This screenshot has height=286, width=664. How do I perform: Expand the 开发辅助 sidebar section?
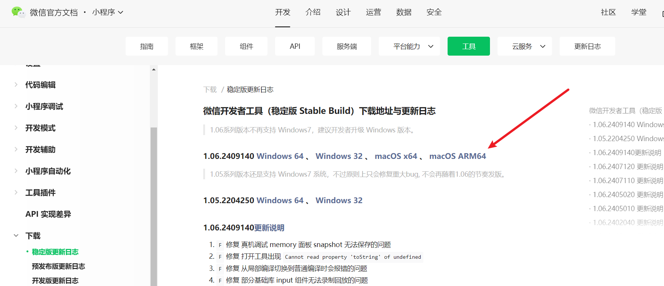(40, 149)
